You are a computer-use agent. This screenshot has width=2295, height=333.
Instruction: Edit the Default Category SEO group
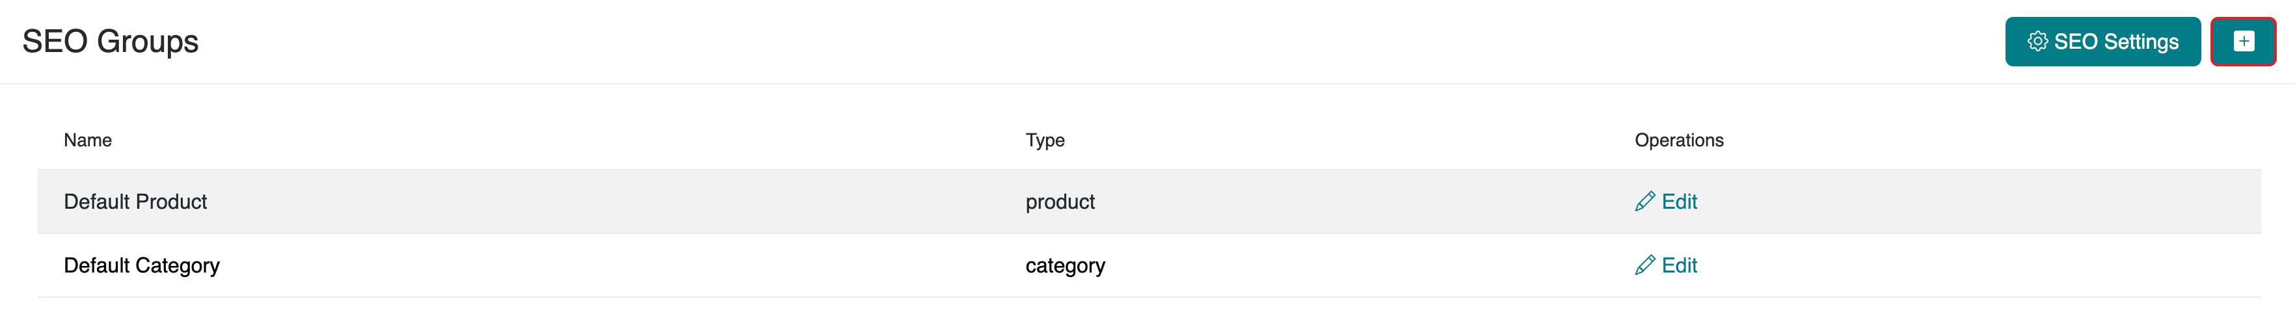click(1666, 265)
